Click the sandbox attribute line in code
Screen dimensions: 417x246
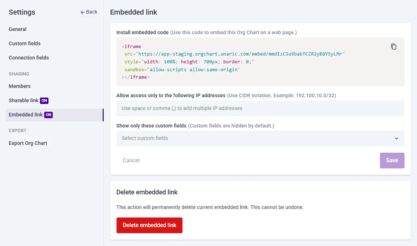[182, 70]
